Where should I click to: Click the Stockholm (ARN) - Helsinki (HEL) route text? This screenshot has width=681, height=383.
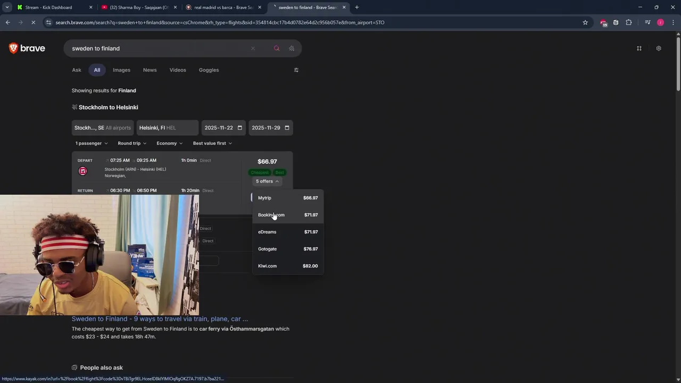[135, 169]
